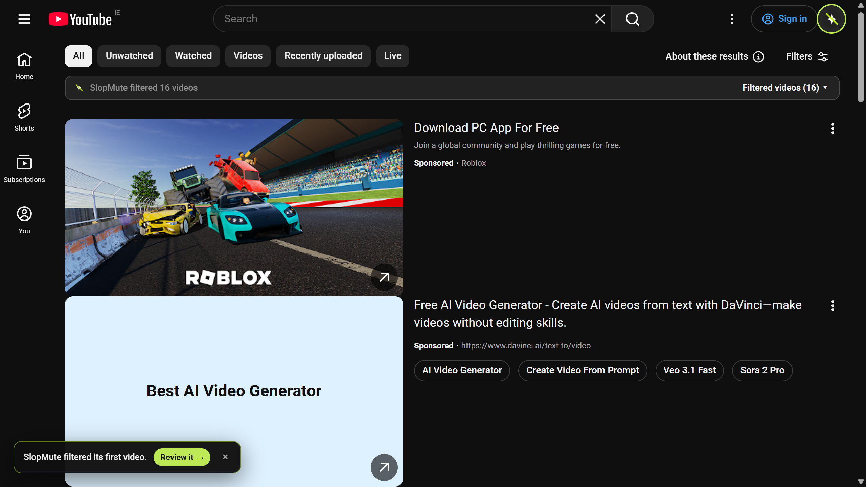Viewport: 866px width, 487px height.
Task: Click the Sign in button
Action: pyautogui.click(x=784, y=19)
